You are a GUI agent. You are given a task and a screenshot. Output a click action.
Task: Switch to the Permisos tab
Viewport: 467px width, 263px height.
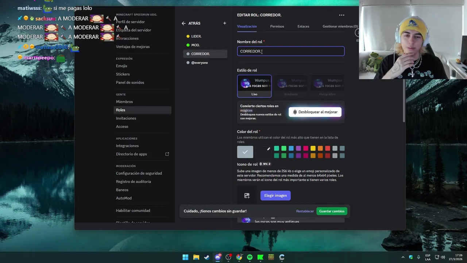(x=277, y=26)
